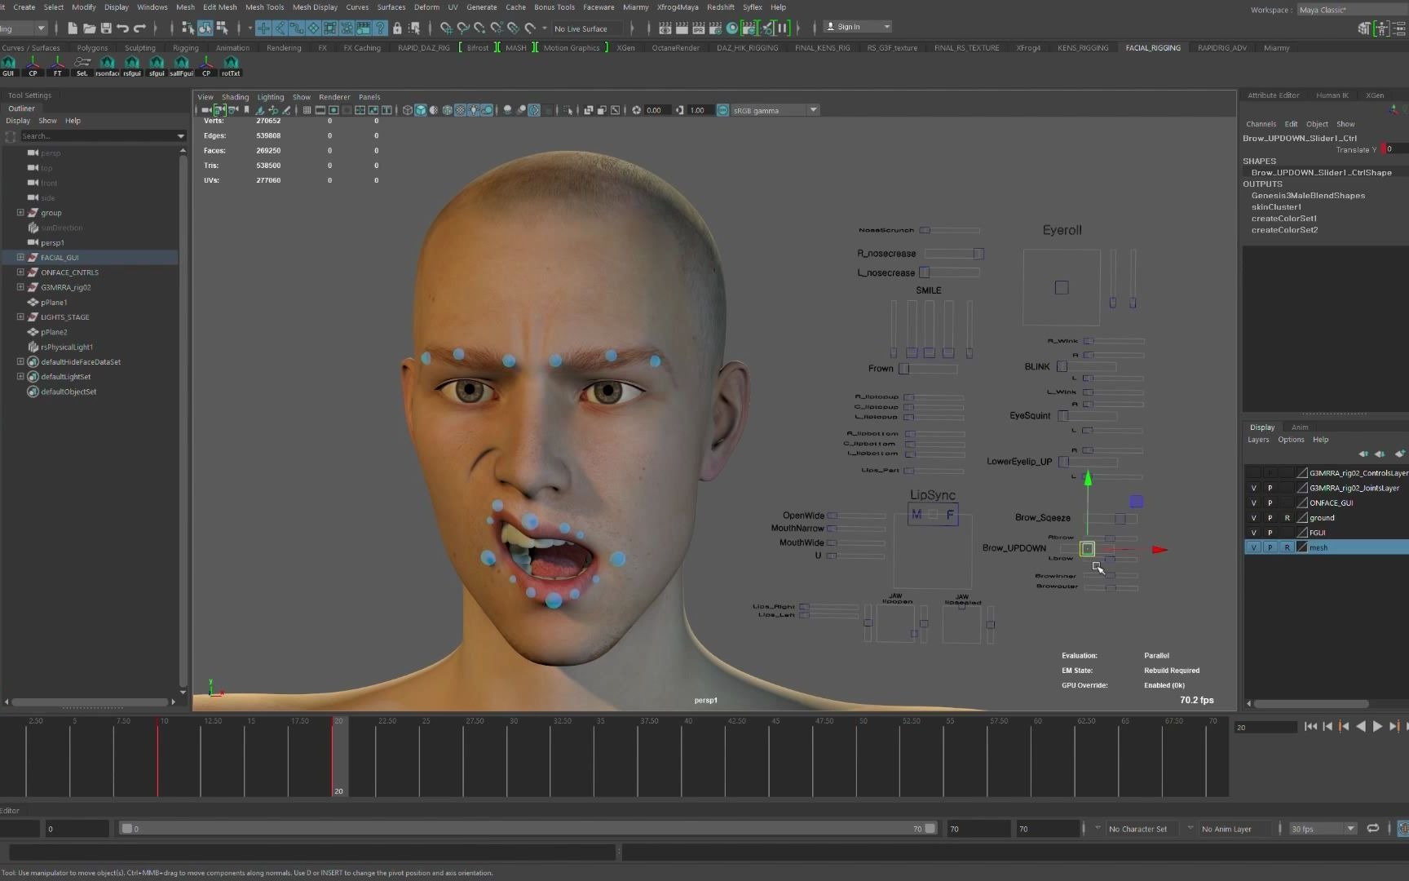Select the Render Current Frame icon
Screen dimensions: 1409x881
682,27
